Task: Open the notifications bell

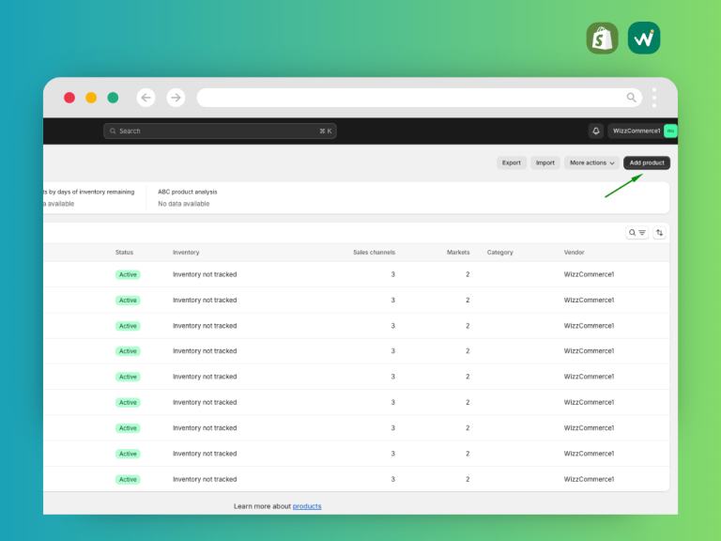Action: click(596, 131)
